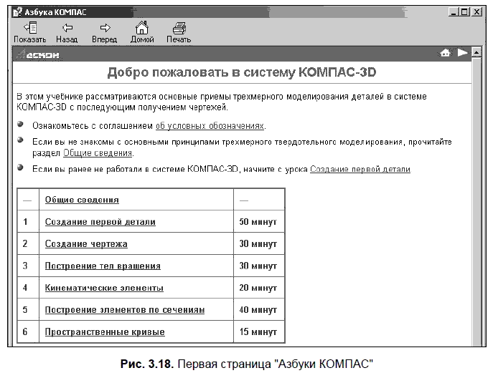Click number cell '6' in lessons table
493x373 pixels.
[x=28, y=331]
